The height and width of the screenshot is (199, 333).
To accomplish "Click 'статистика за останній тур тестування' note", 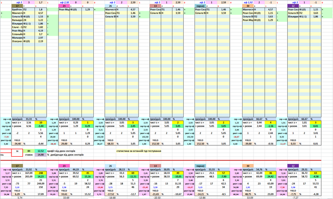I will [x=139, y=151].
